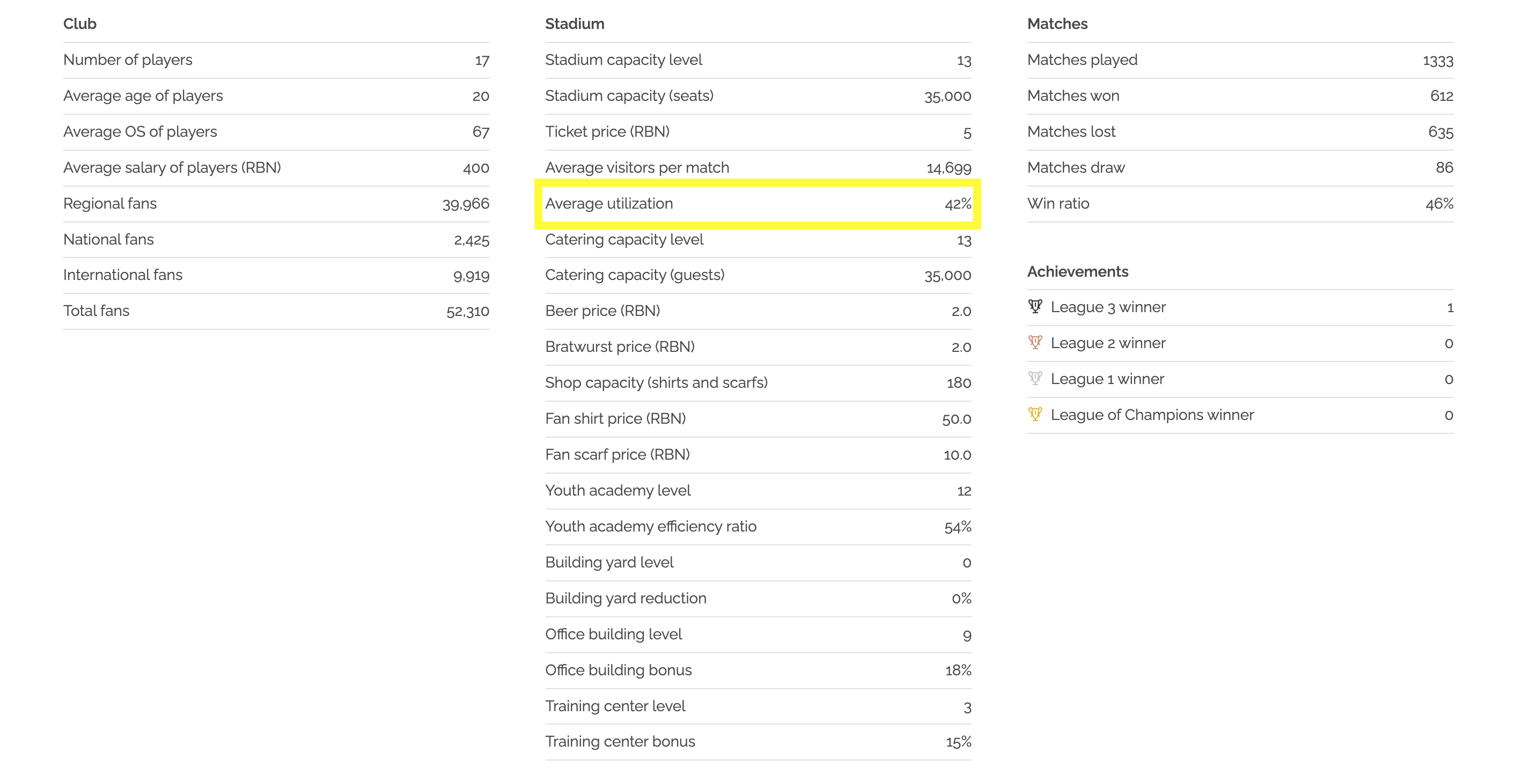This screenshot has width=1515, height=782.
Task: Click the Total fans value 52,310
Action: 468,311
